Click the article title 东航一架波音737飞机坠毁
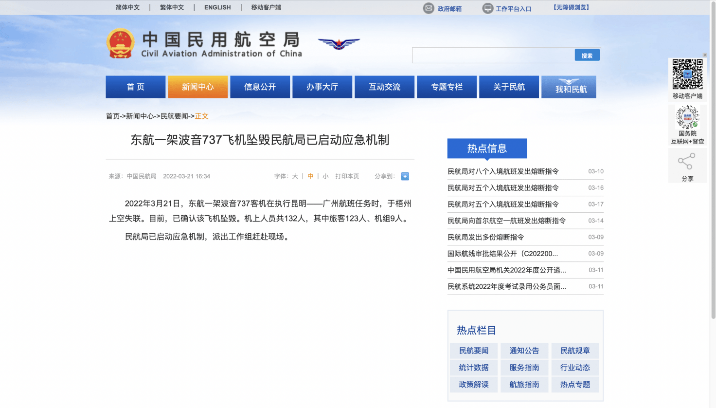Viewport: 716px width, 408px height. 260,140
